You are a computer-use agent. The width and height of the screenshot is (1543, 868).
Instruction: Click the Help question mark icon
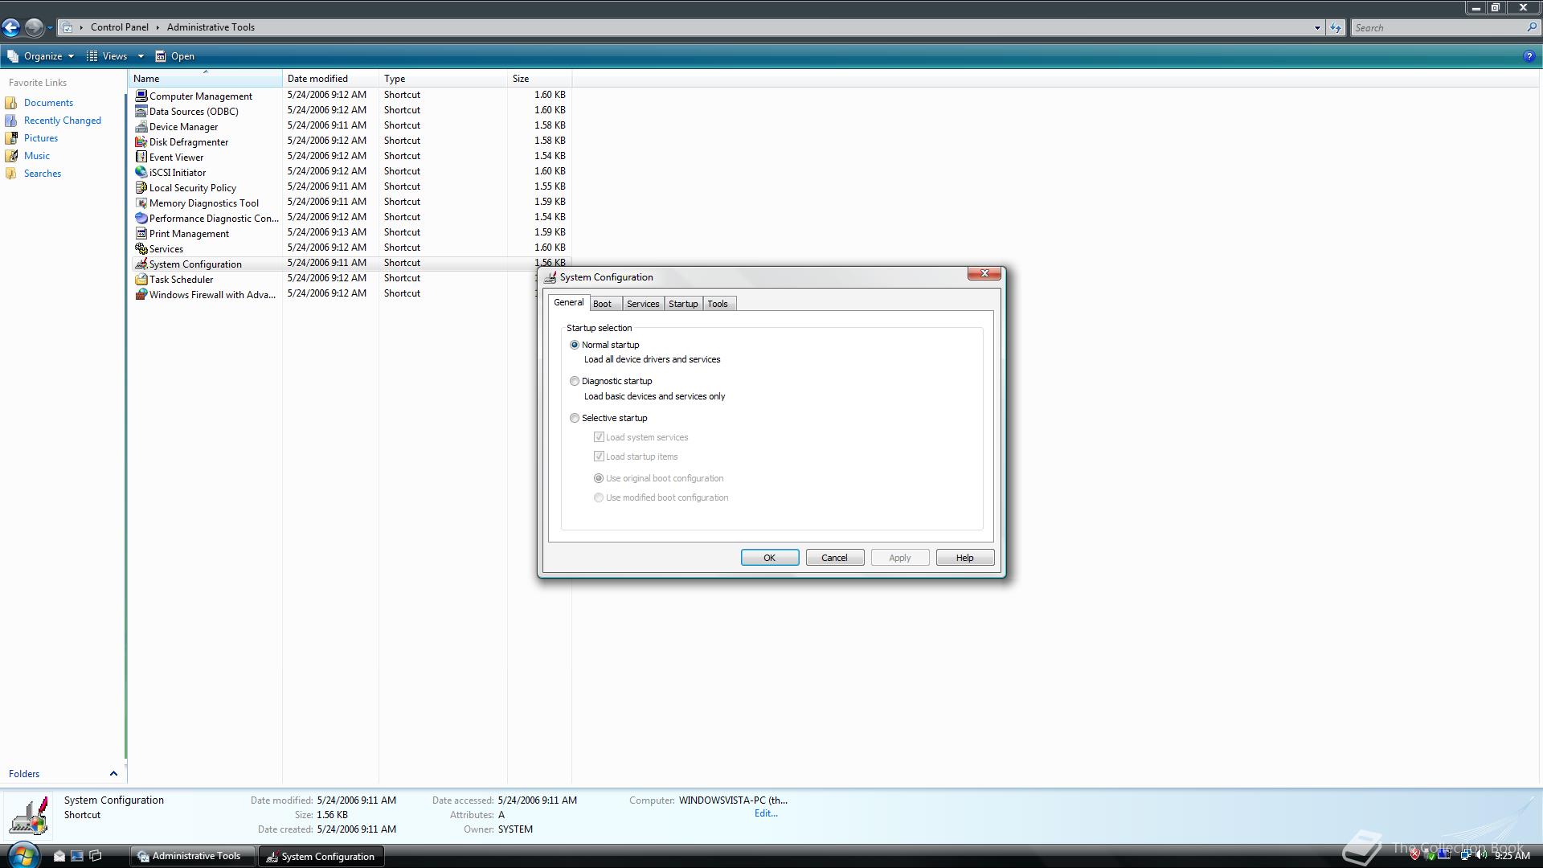click(1528, 56)
